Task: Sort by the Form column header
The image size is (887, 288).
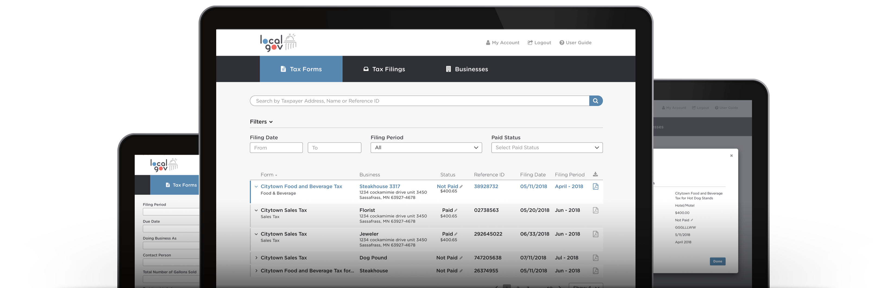Action: coord(269,174)
